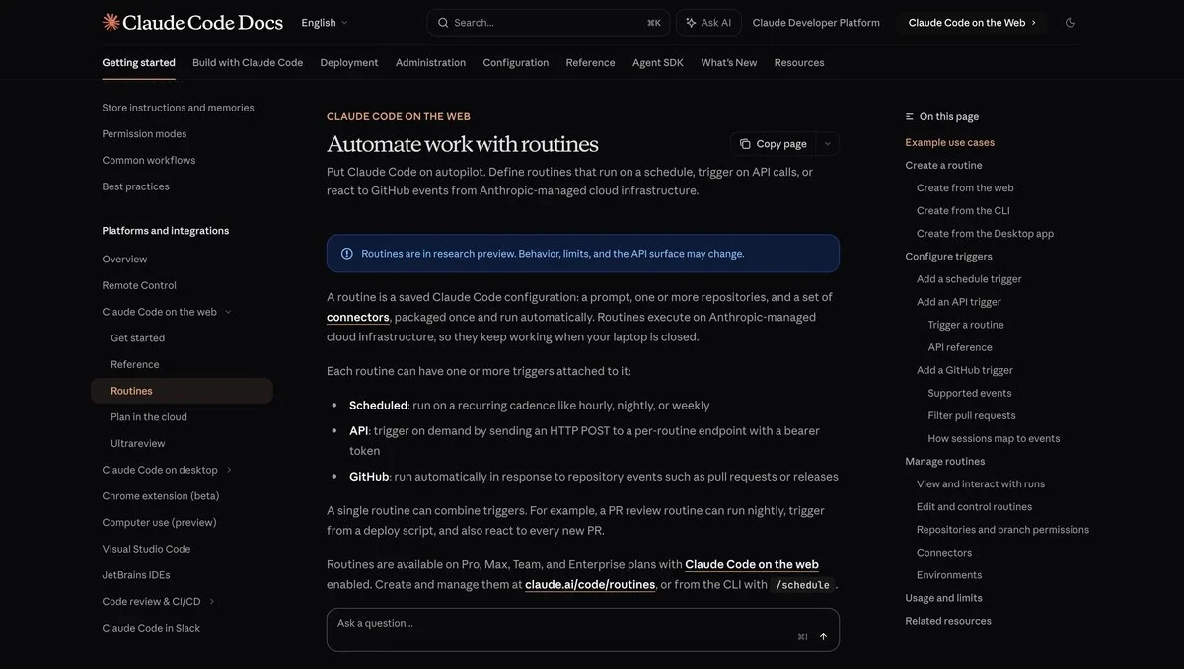Expand Claude Code on desktop sidebar item
Image resolution: width=1184 pixels, height=669 pixels.
point(229,470)
